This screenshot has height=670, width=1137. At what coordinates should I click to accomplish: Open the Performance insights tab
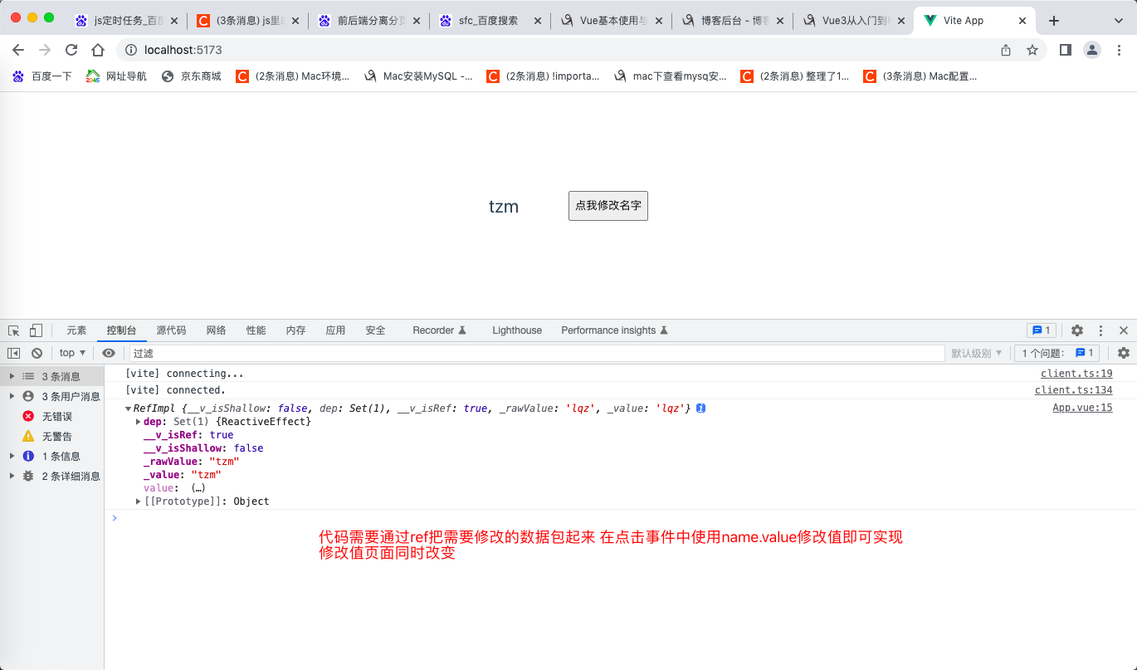[x=615, y=330]
